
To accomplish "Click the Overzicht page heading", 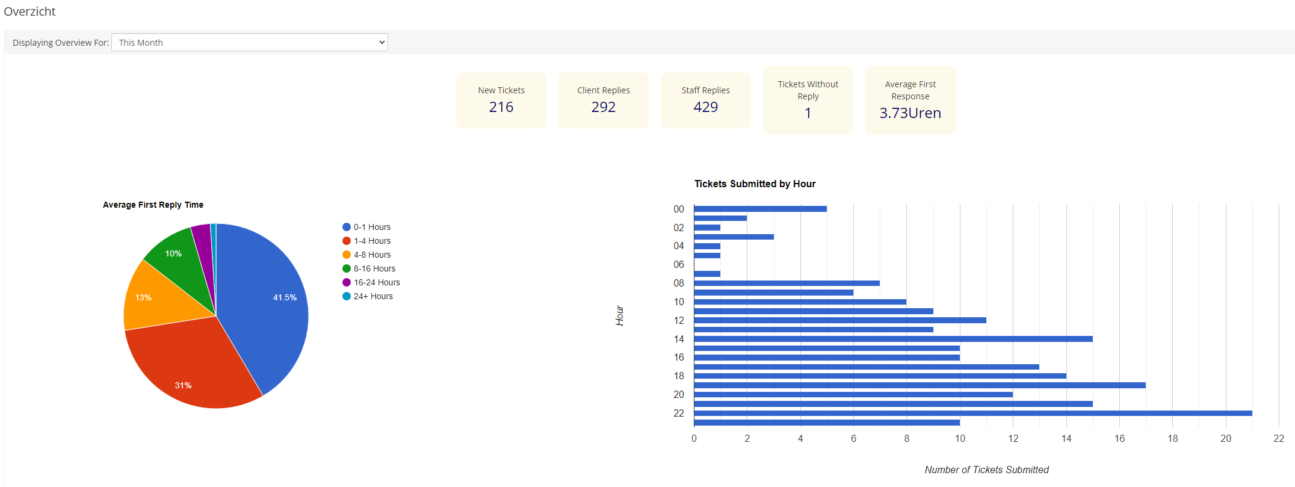I will (x=29, y=11).
